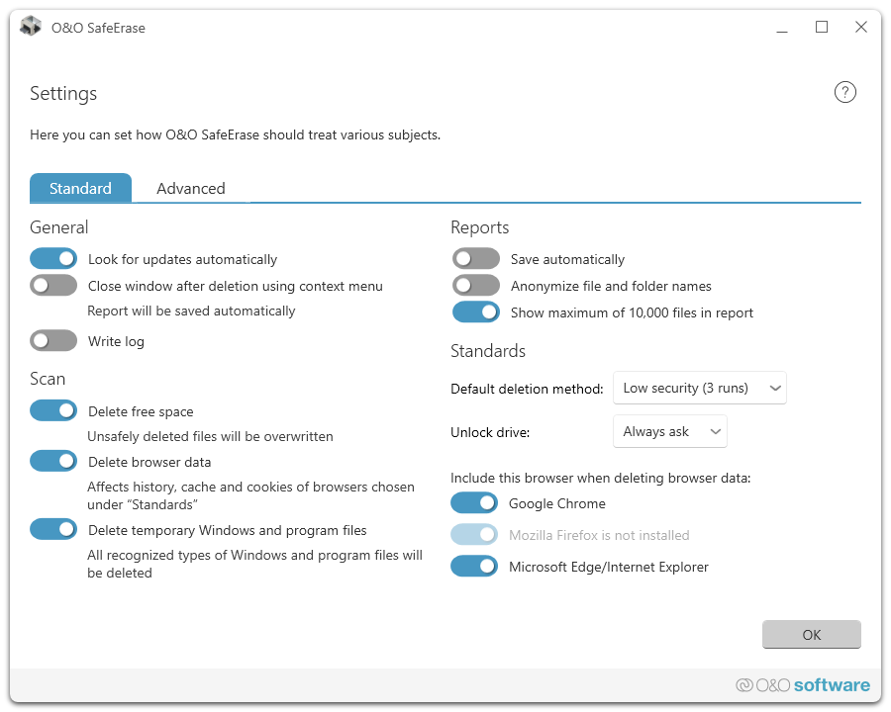Click the O&O SafeErase app icon
The width and height of the screenshot is (891, 712).
pyautogui.click(x=31, y=28)
